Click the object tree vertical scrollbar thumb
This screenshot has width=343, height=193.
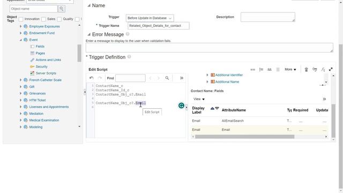[79, 53]
